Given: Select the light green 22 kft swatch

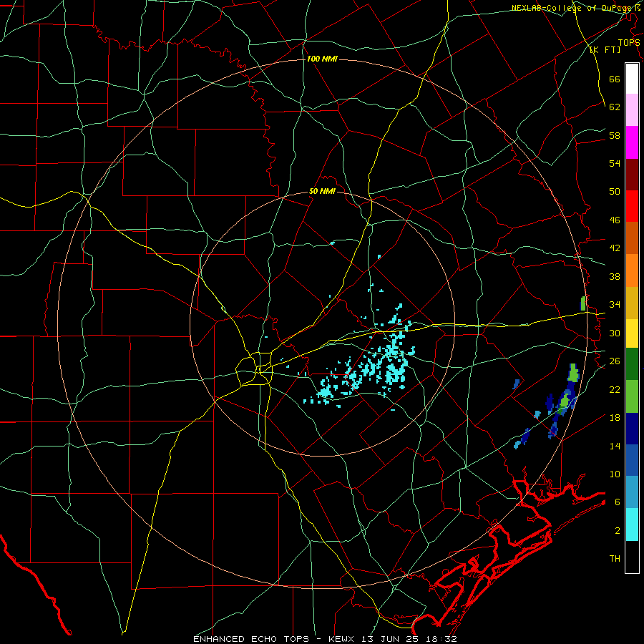Looking at the screenshot, I should [x=632, y=396].
